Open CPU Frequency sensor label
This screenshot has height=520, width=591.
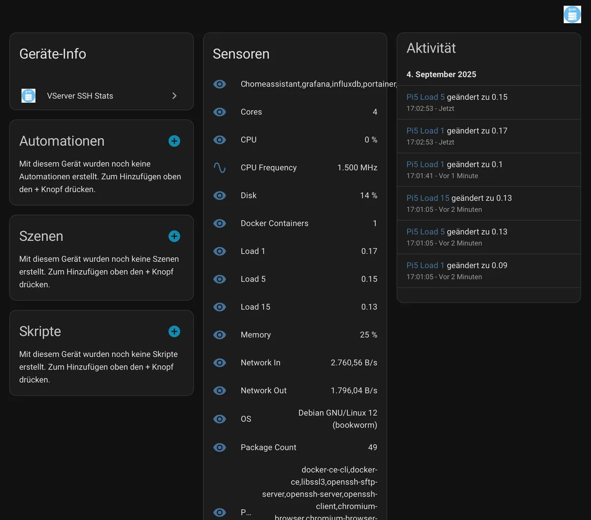pyautogui.click(x=268, y=168)
